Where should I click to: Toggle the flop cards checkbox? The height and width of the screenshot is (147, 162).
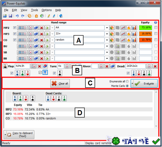click(12, 73)
